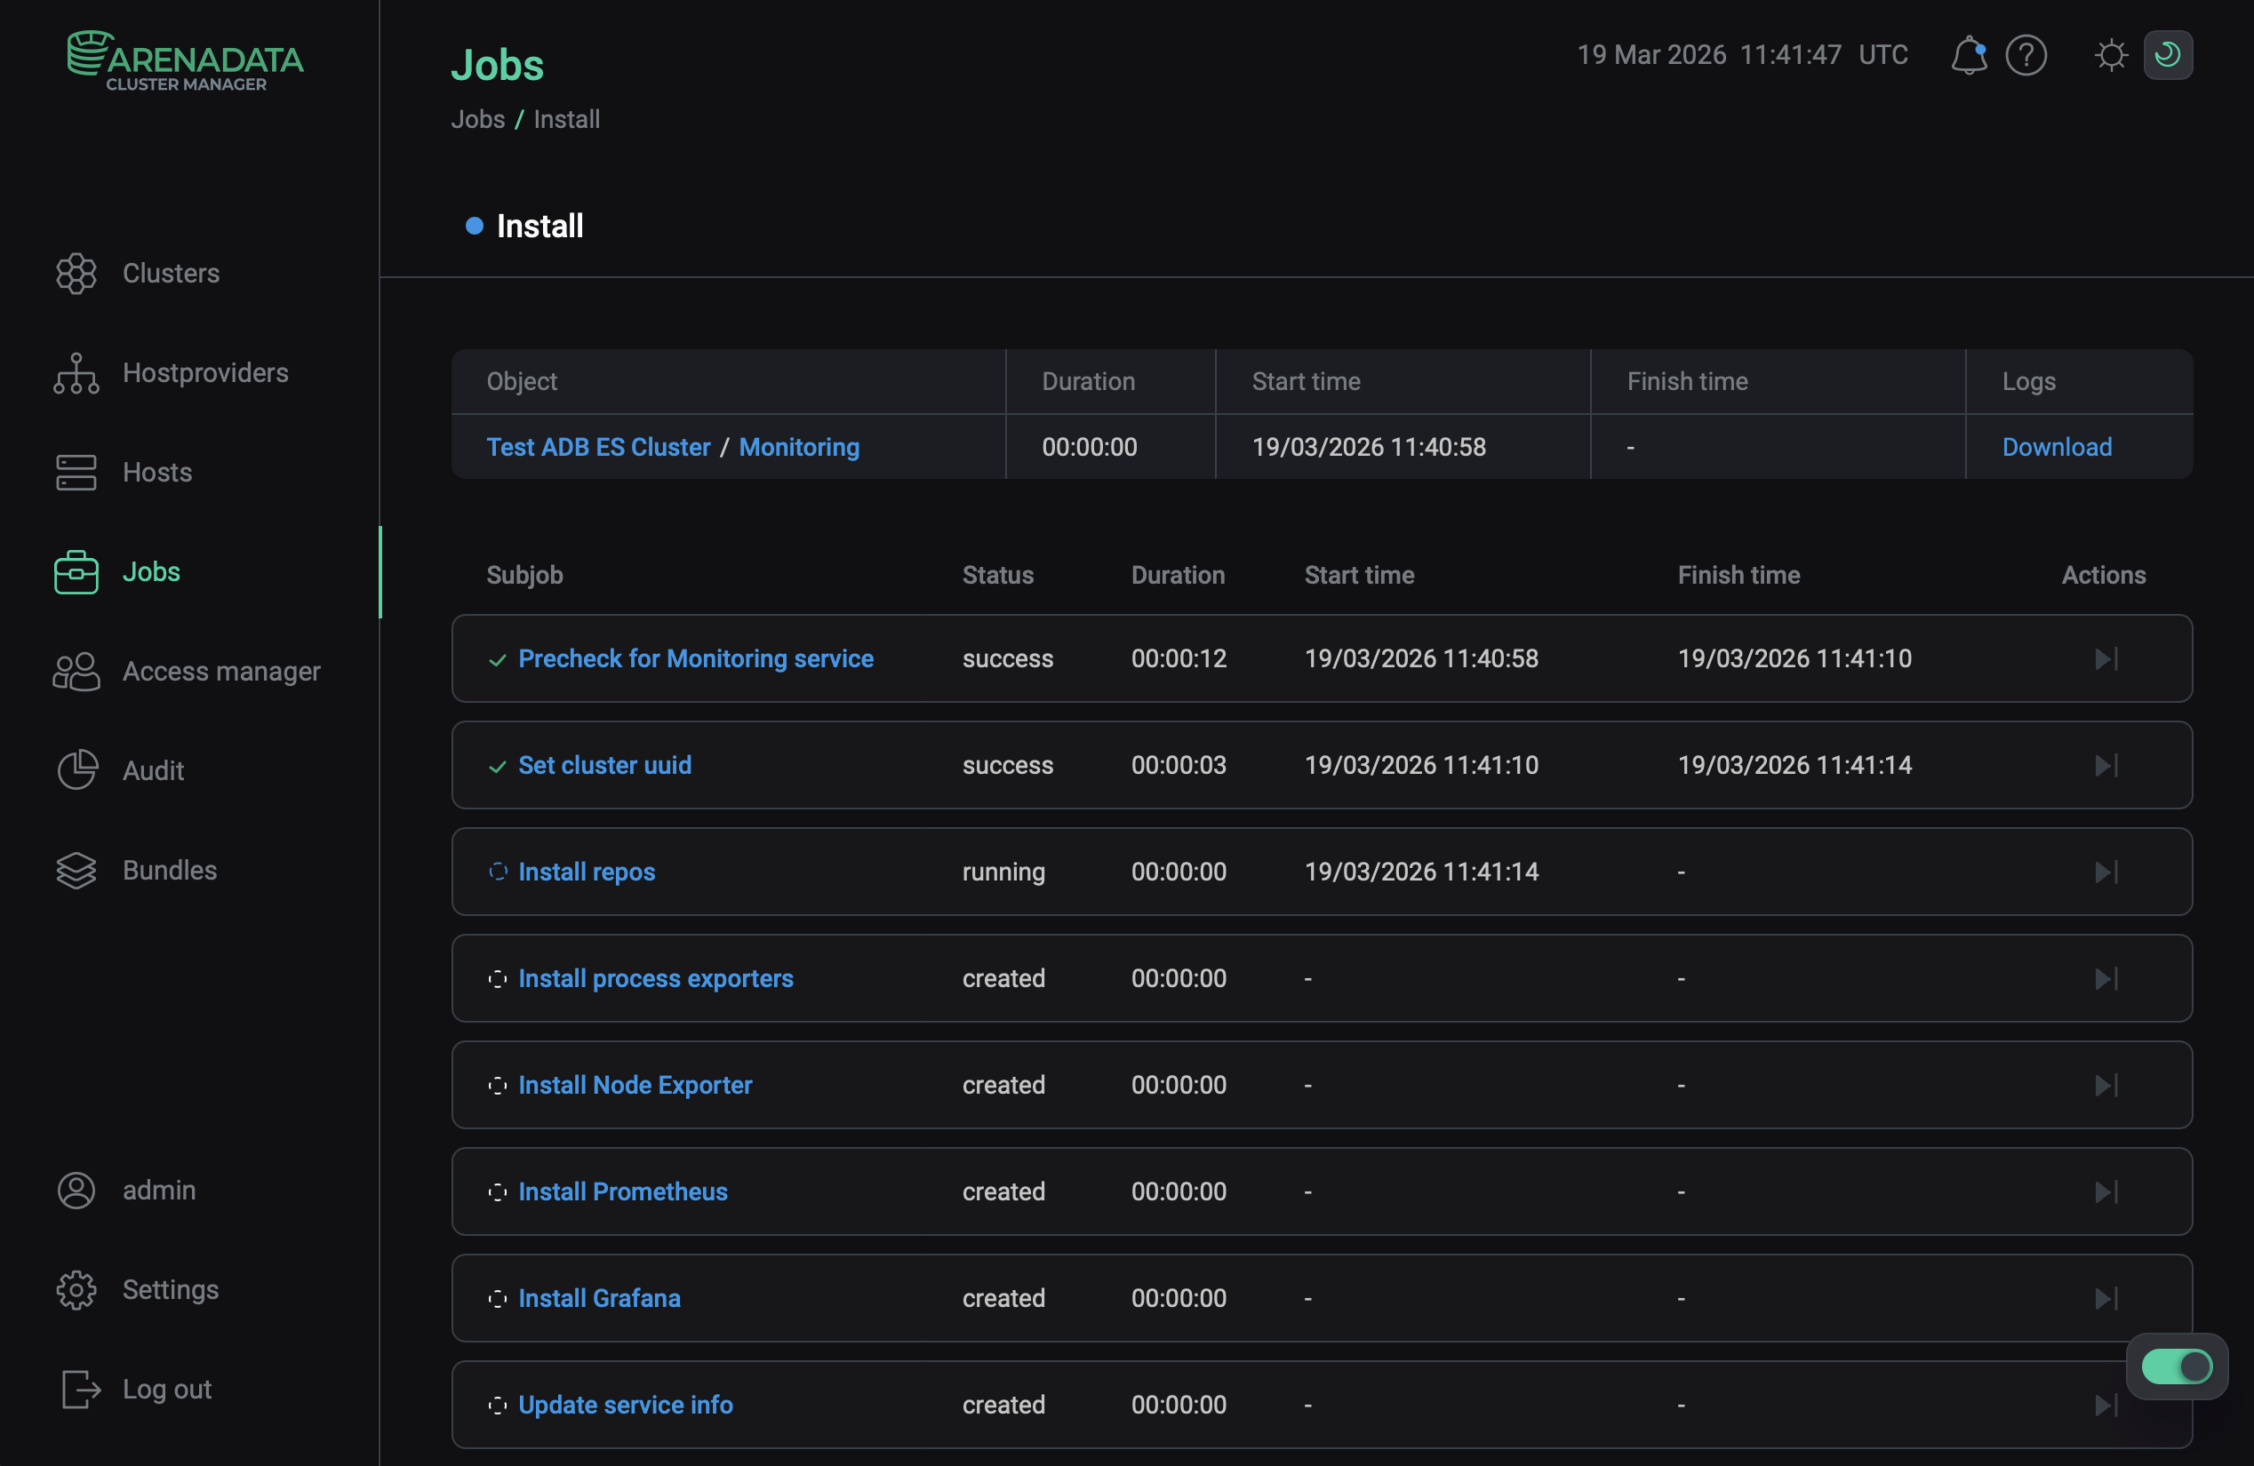The height and width of the screenshot is (1466, 2254).
Task: Click the Jobs breadcrumb link
Action: [x=476, y=118]
